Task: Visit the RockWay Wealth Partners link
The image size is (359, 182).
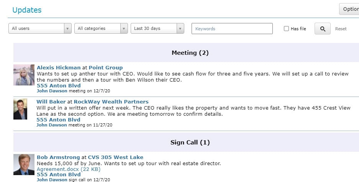Action: pyautogui.click(x=111, y=102)
